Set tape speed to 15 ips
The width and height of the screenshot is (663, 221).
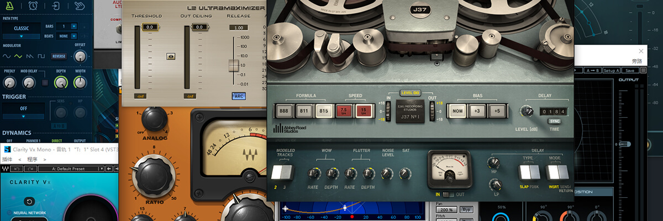[364, 110]
